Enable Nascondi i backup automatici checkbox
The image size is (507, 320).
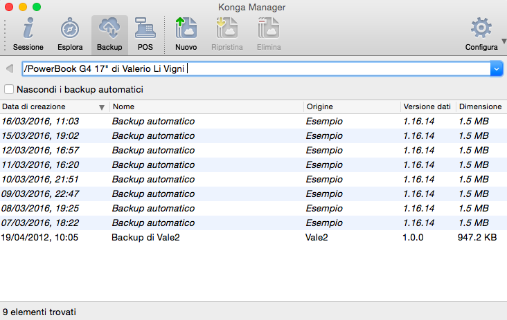pyautogui.click(x=9, y=90)
